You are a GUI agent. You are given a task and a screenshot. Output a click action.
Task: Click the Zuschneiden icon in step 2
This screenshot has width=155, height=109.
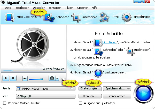pyautogui.click(x=130, y=51)
